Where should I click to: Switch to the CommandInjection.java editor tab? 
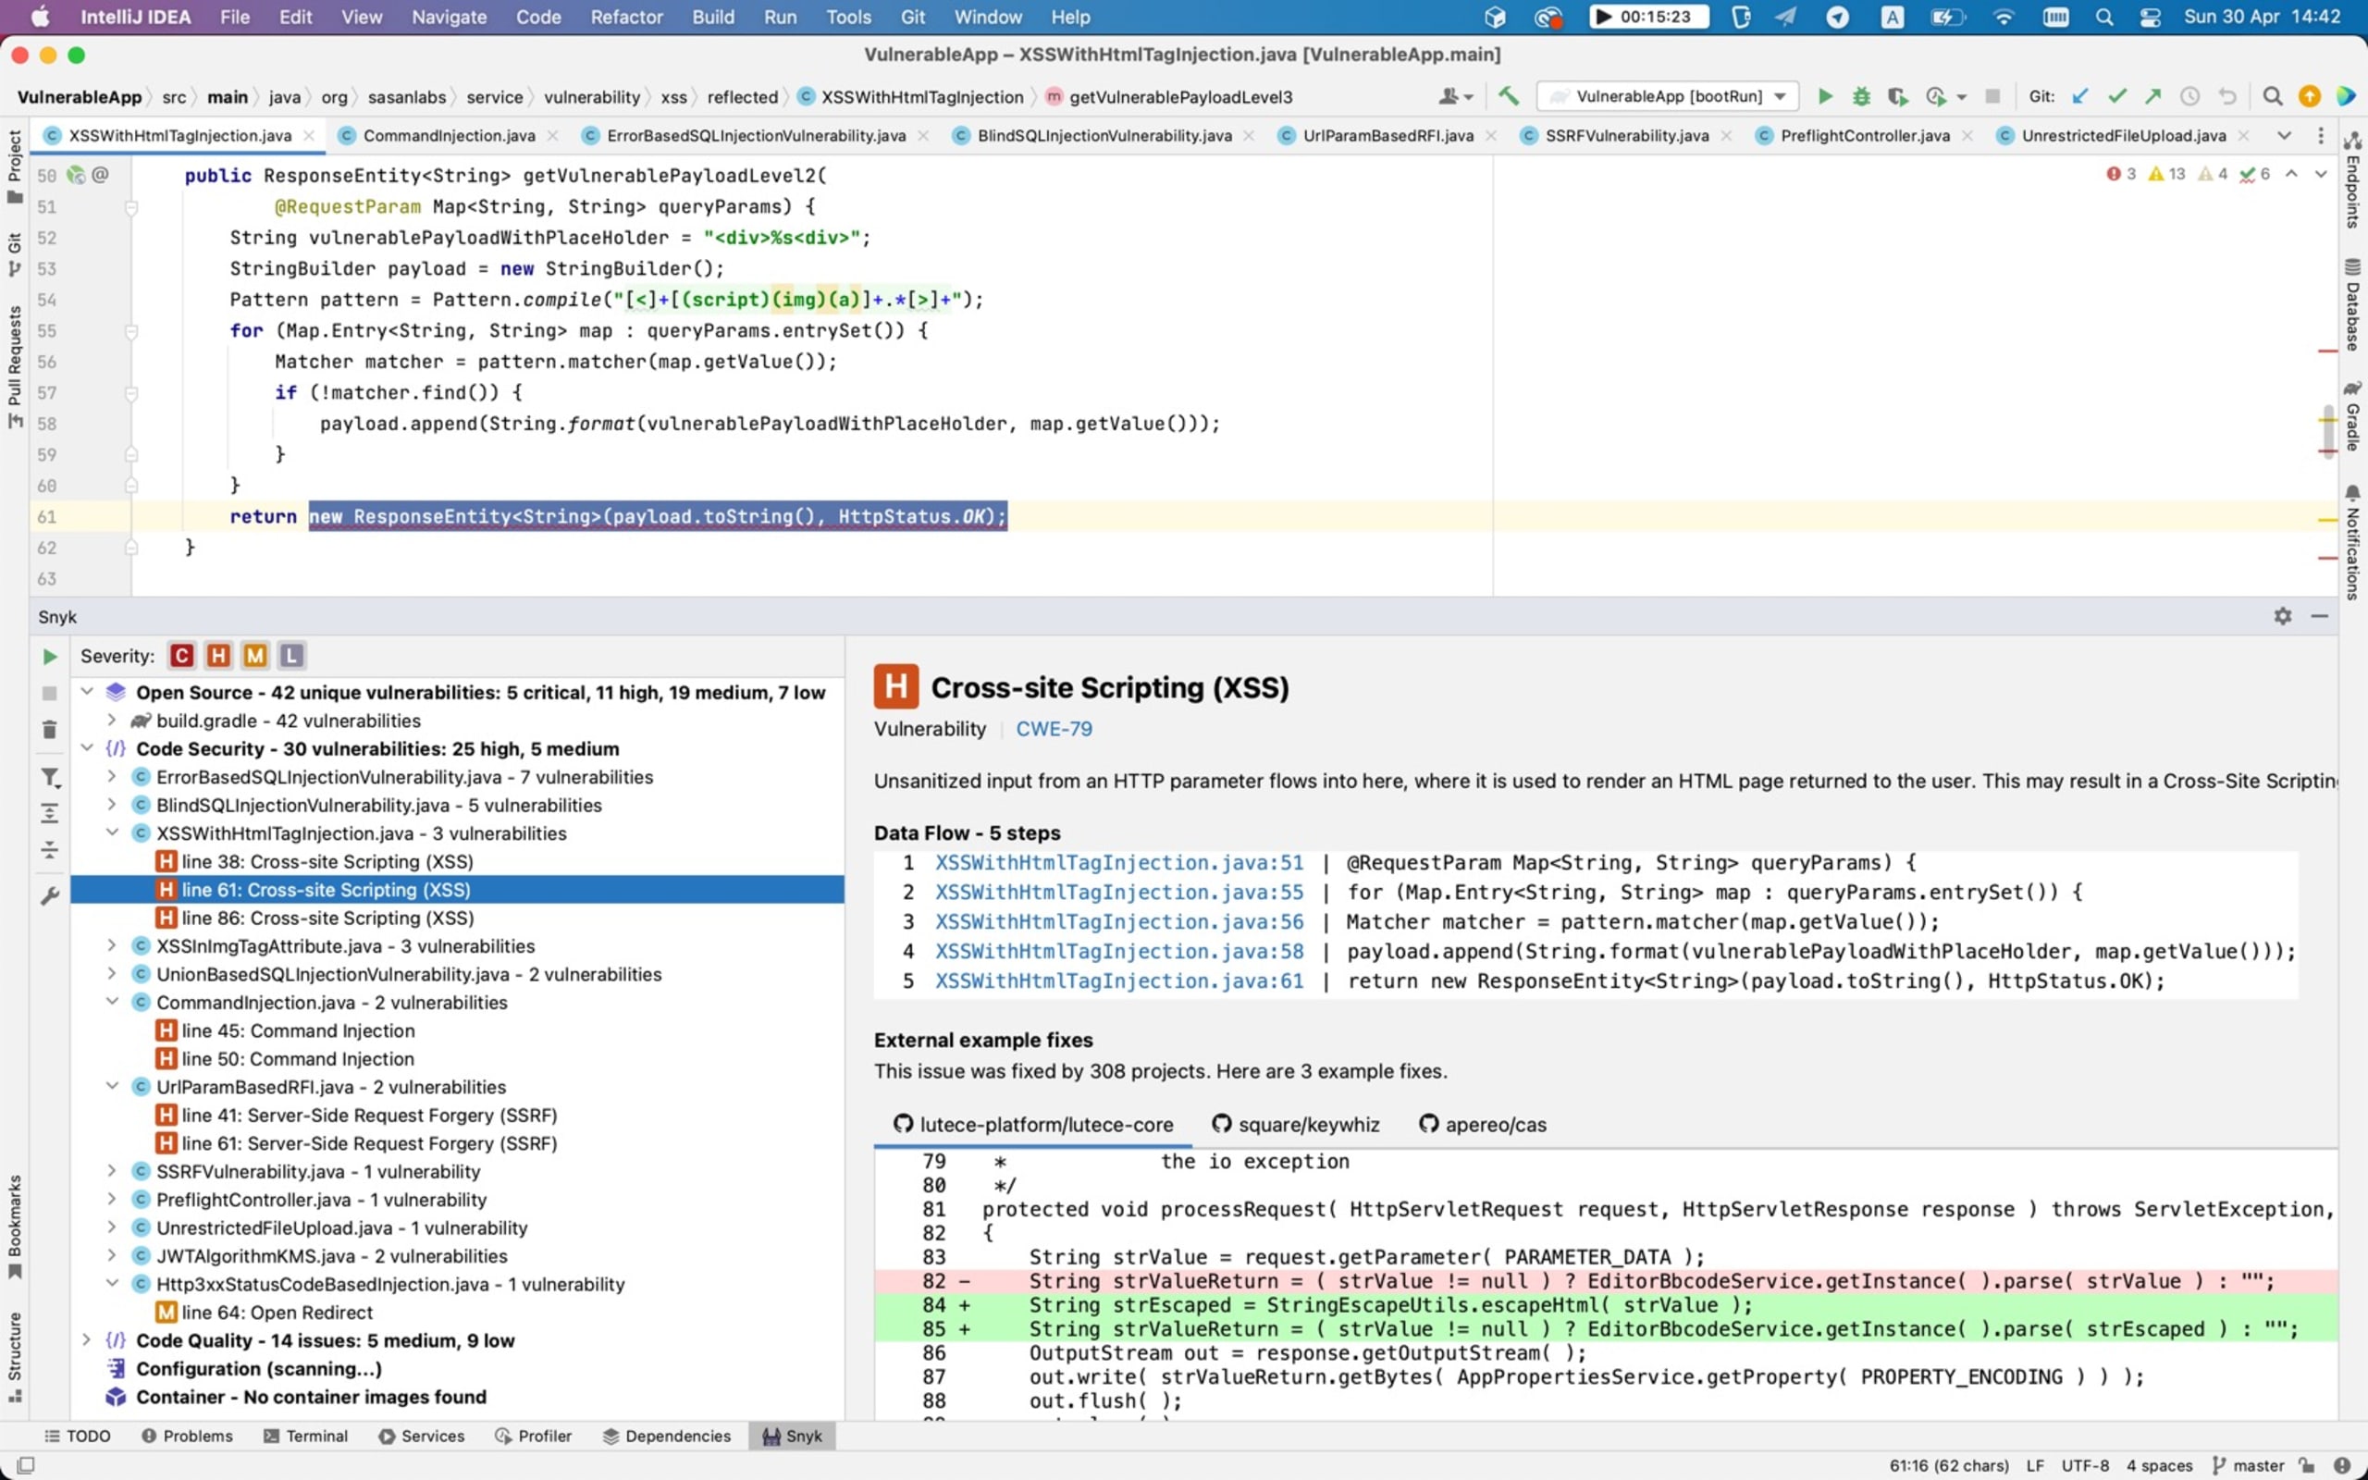point(448,135)
